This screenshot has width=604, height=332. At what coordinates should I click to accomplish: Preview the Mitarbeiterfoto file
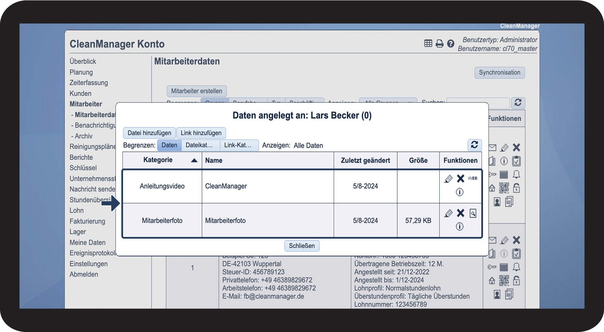(473, 213)
